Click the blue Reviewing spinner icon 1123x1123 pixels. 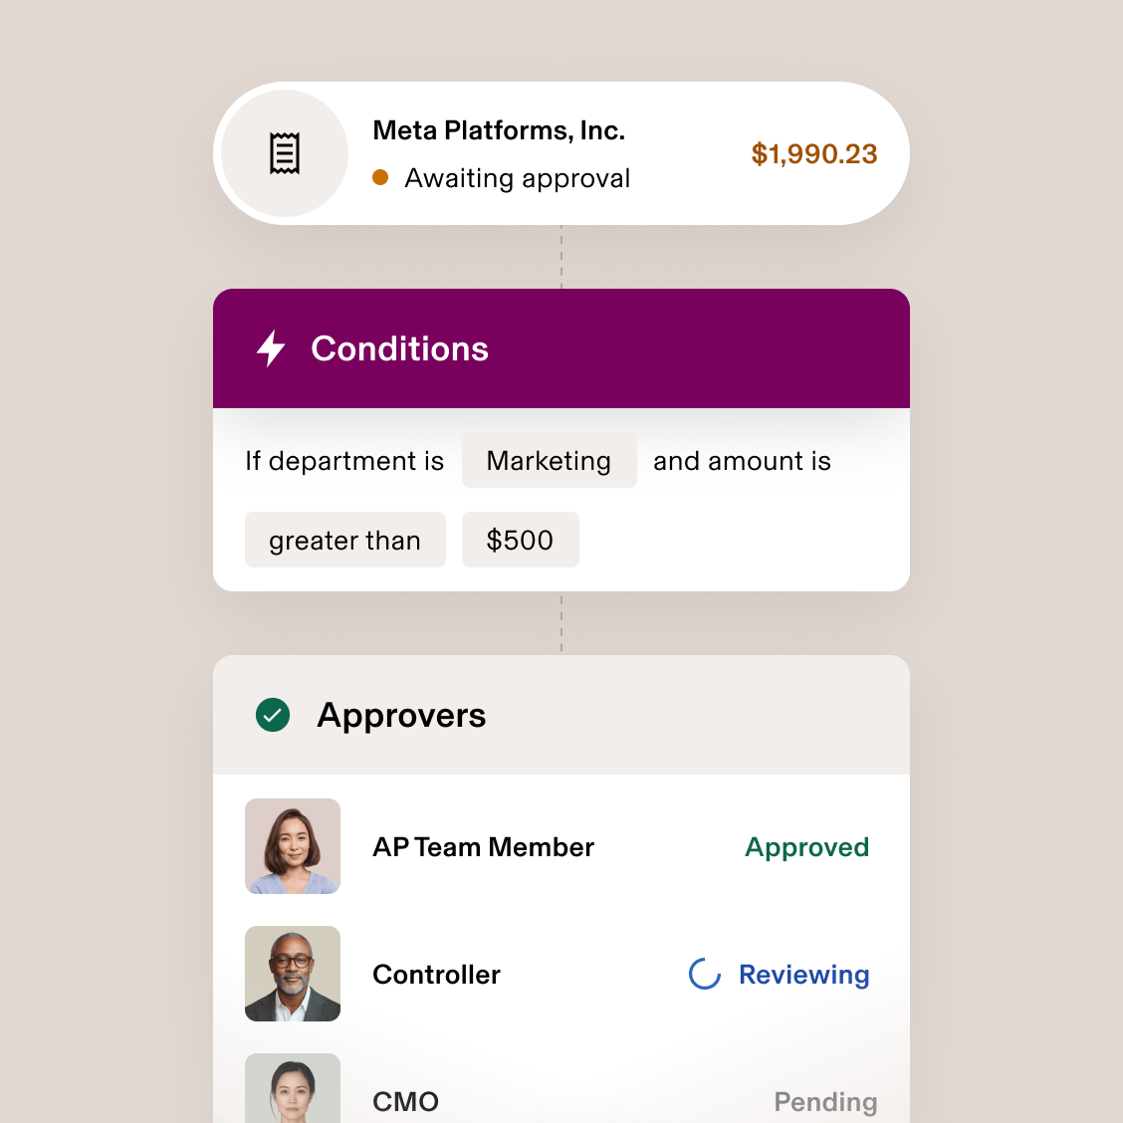pyautogui.click(x=704, y=975)
